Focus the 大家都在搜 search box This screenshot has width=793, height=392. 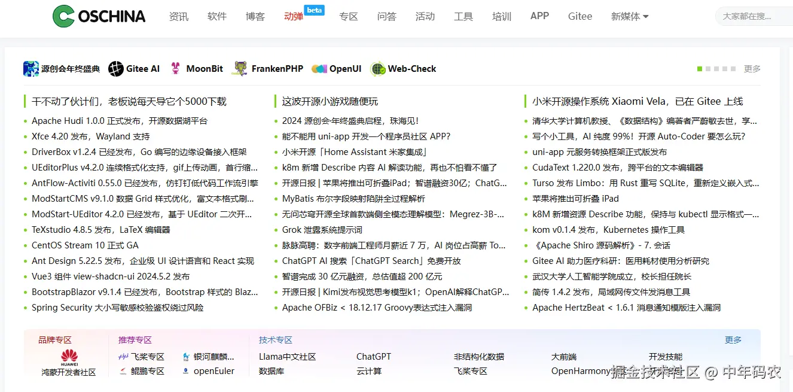point(754,16)
